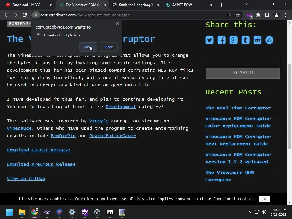Image resolution: width=292 pixels, height=219 pixels.
Task: Open the purple extension with badge 3
Action: click(249, 15)
